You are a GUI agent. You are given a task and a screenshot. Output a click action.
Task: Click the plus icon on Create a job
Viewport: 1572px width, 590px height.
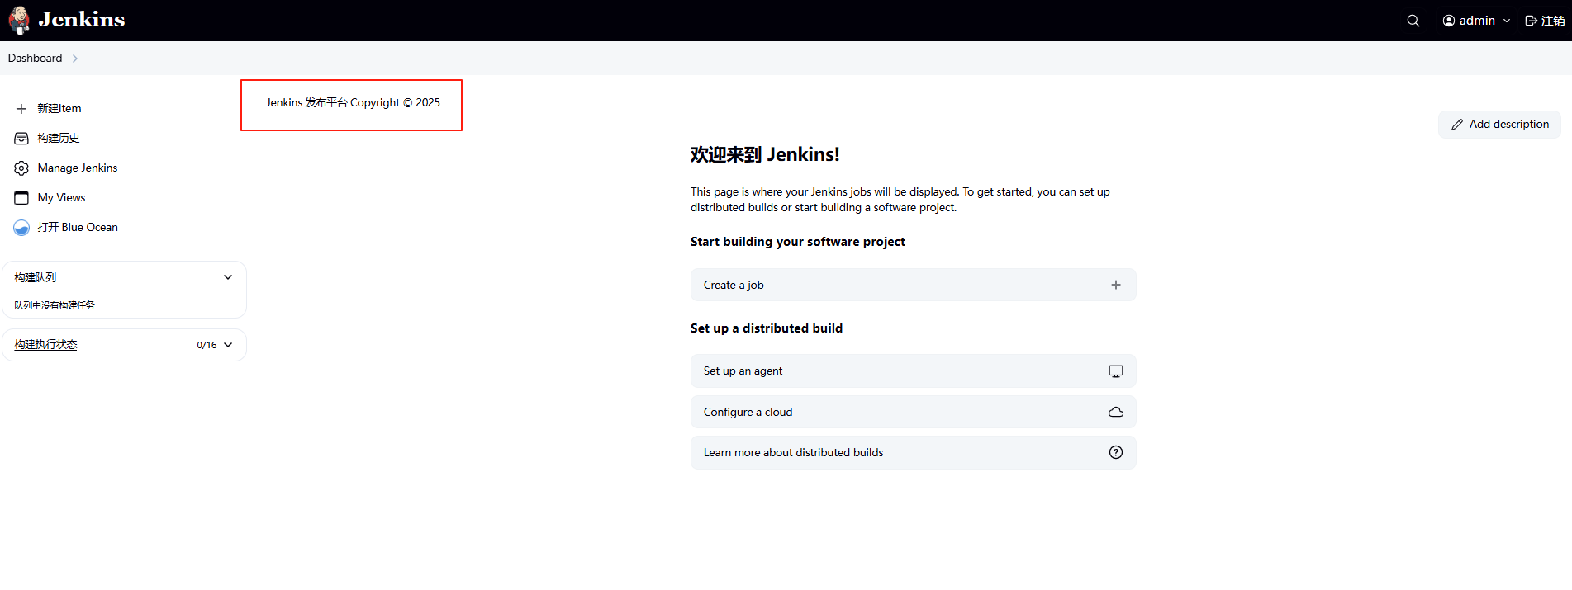pyautogui.click(x=1116, y=285)
